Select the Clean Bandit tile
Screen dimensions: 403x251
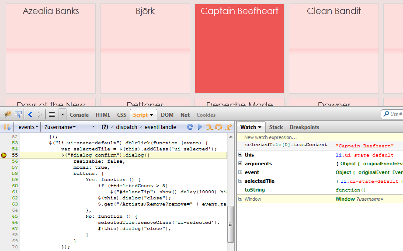click(x=334, y=49)
